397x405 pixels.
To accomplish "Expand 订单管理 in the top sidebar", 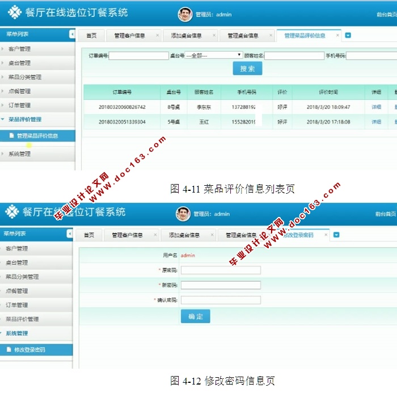I will click(x=37, y=105).
